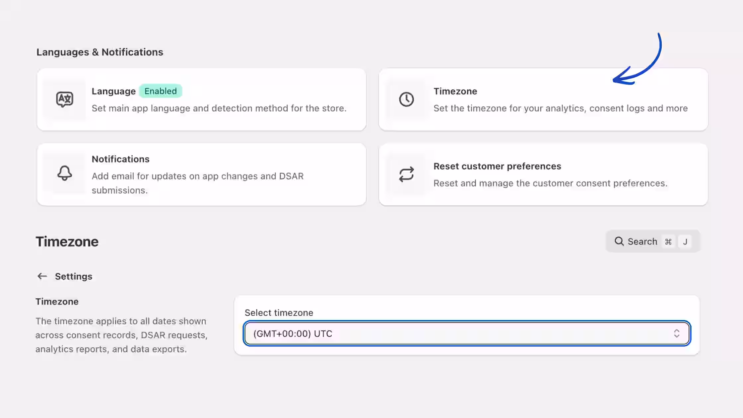Click the command key shortcut badge
This screenshot has height=418, width=743.
pos(668,242)
